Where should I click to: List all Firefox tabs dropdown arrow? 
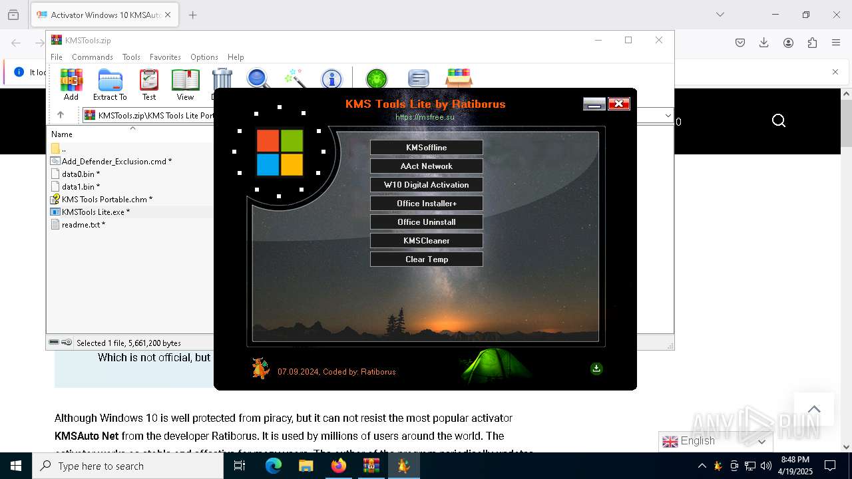[x=720, y=15]
